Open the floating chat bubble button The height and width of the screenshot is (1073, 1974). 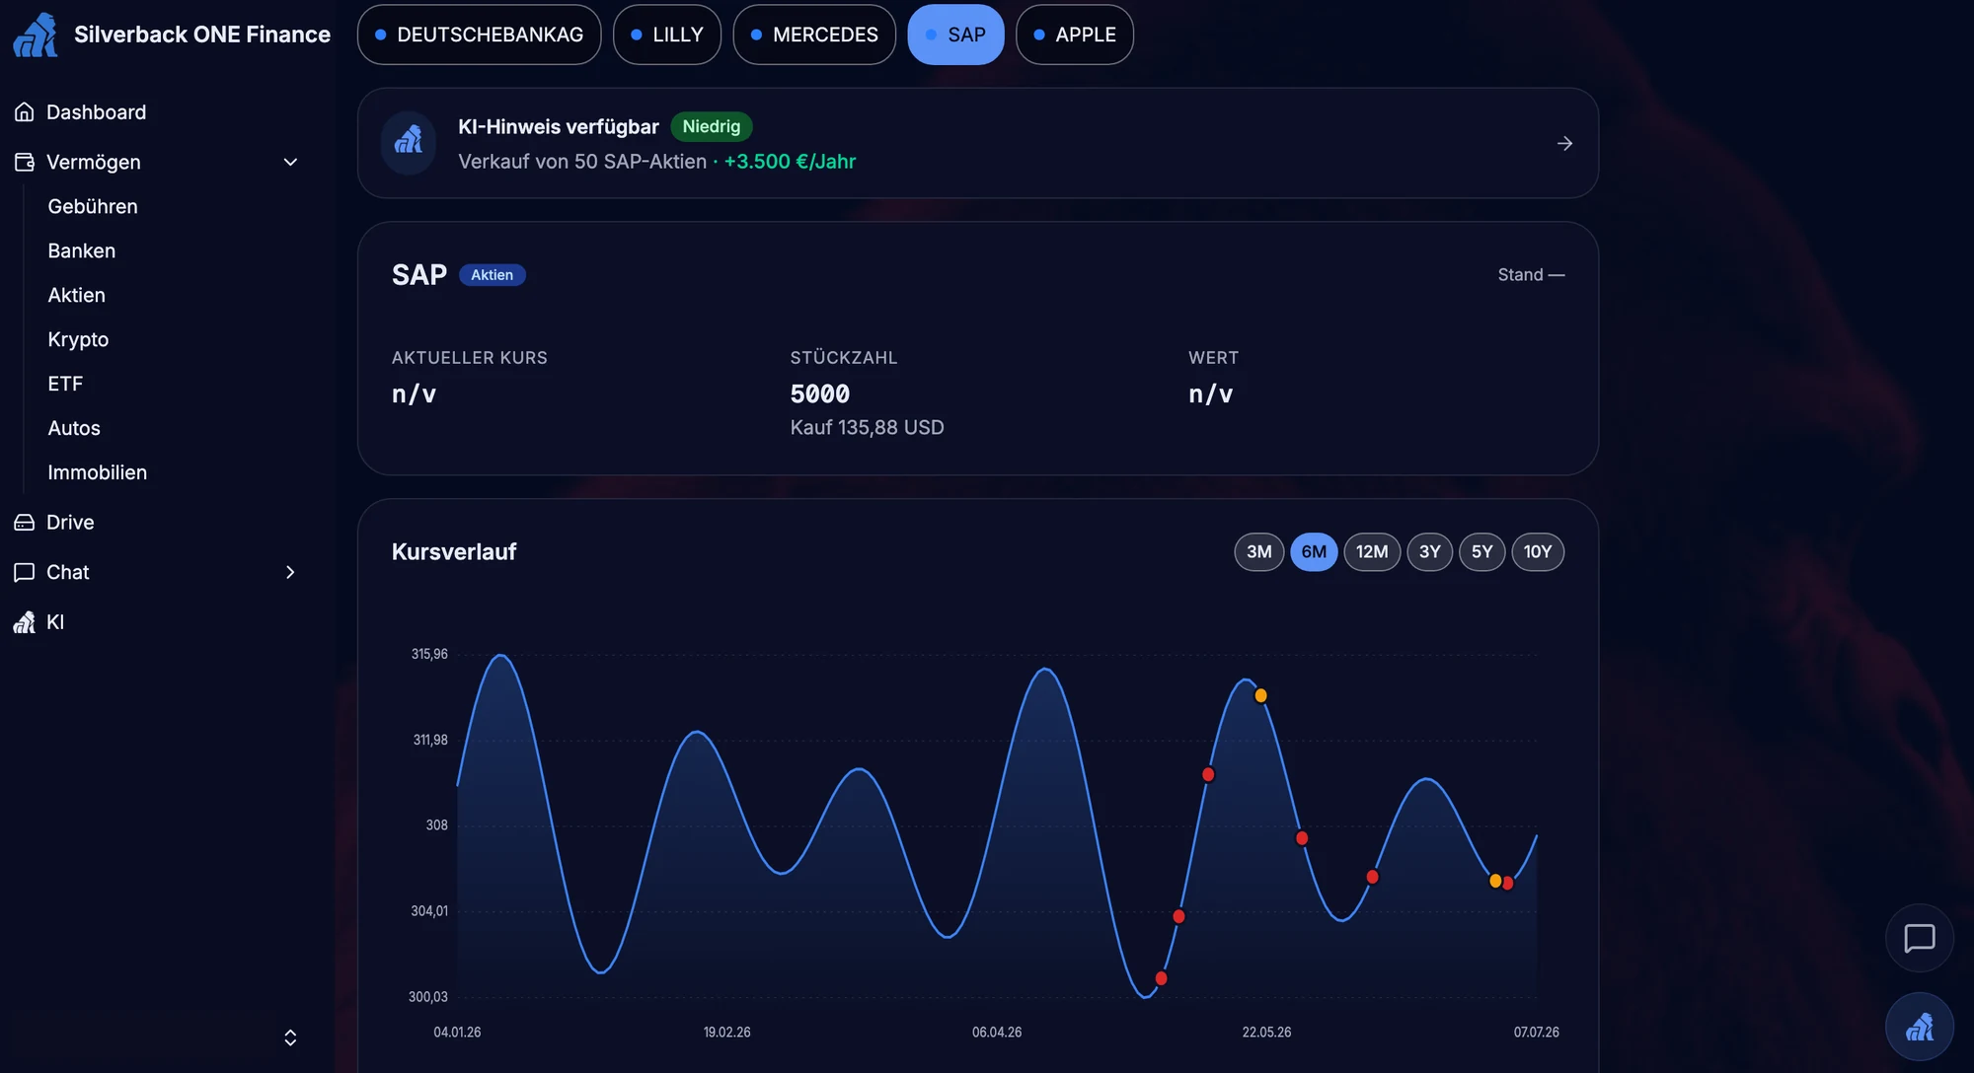pos(1919,938)
